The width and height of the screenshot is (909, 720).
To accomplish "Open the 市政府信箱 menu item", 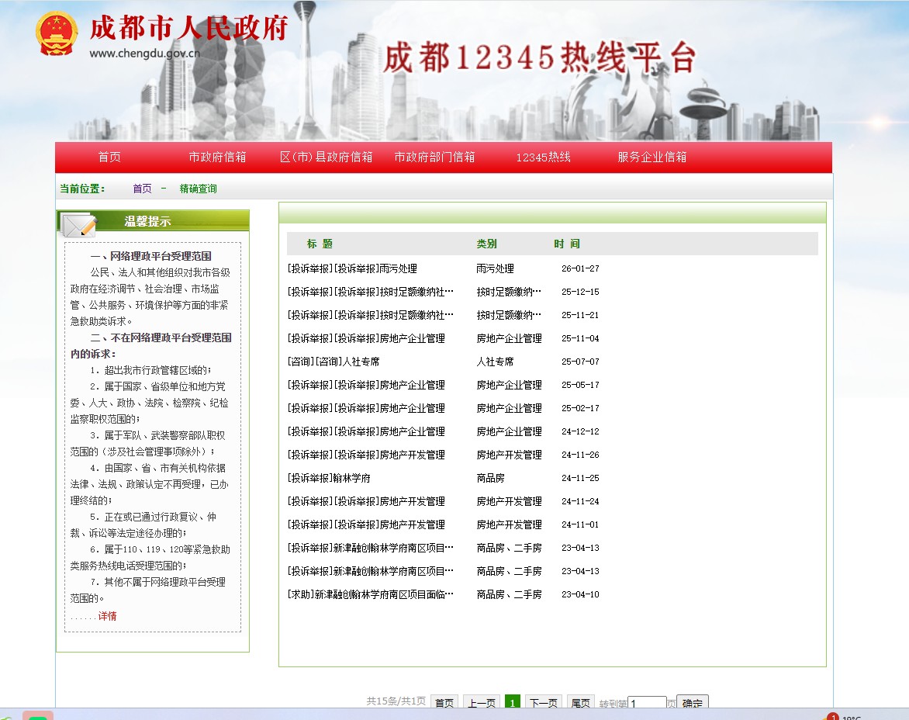I will pyautogui.click(x=217, y=157).
